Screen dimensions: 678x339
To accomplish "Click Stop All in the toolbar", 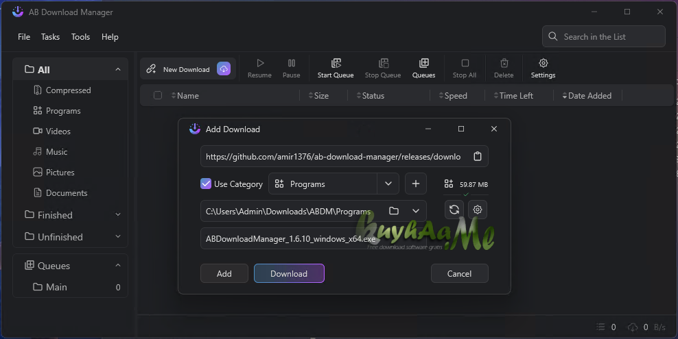I will 465,68.
